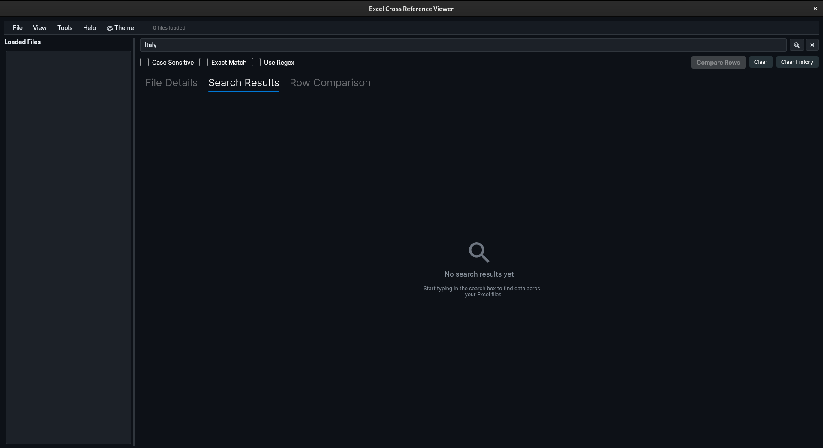Close the Excel Cross Reference Viewer window

(x=815, y=9)
